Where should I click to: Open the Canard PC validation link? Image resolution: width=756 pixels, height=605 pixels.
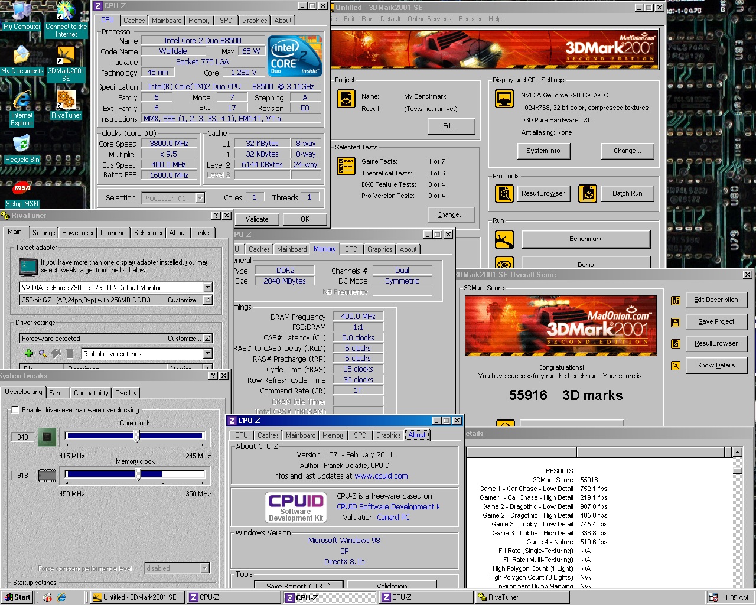click(x=393, y=518)
